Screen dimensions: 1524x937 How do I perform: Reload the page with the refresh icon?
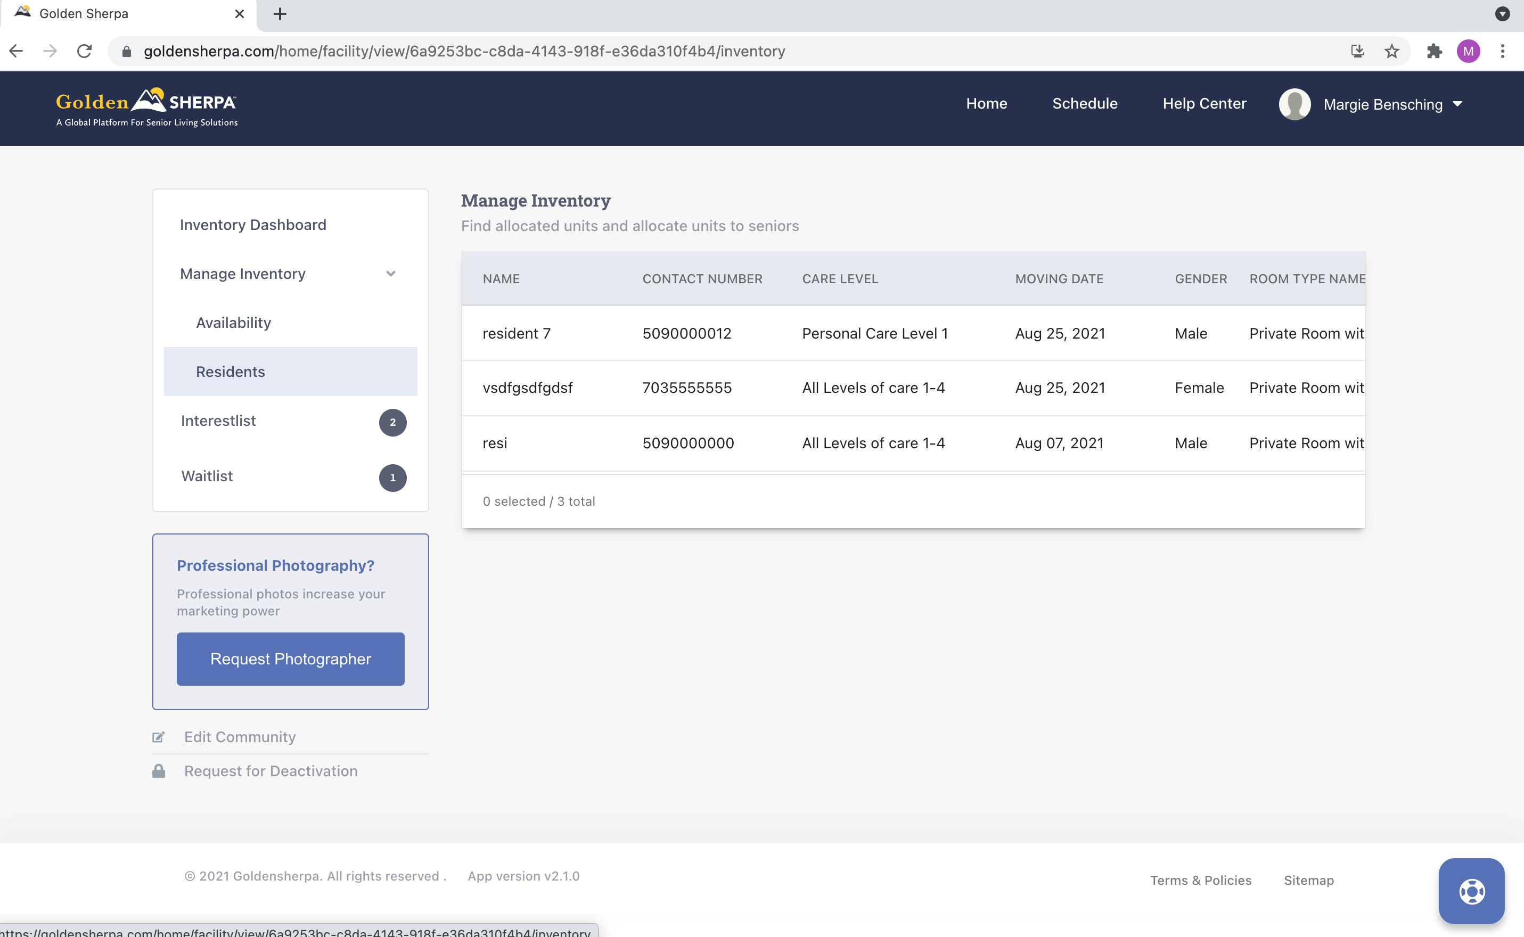click(x=84, y=51)
